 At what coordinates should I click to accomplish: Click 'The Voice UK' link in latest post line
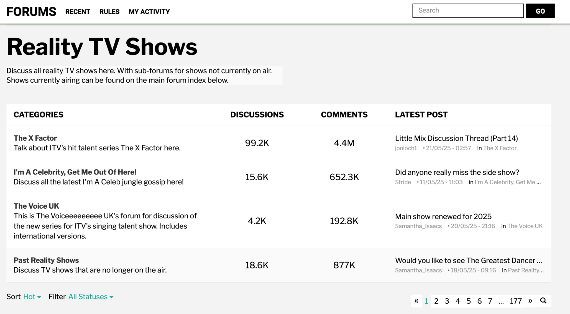(x=525, y=226)
